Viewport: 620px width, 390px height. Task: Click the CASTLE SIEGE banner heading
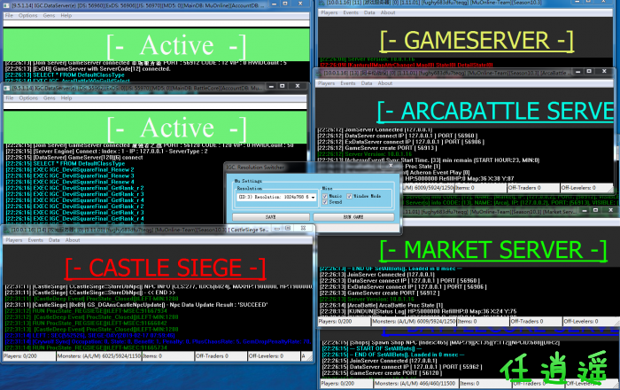coord(165,268)
